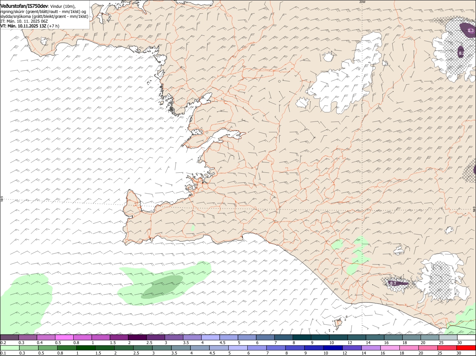
Task: Click the 0.3 contour label in the northeast corner
Action: (471, 31)
